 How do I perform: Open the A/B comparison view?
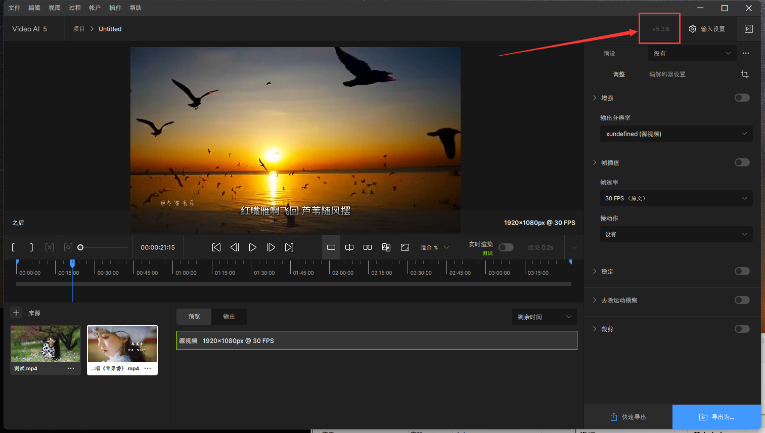click(386, 247)
